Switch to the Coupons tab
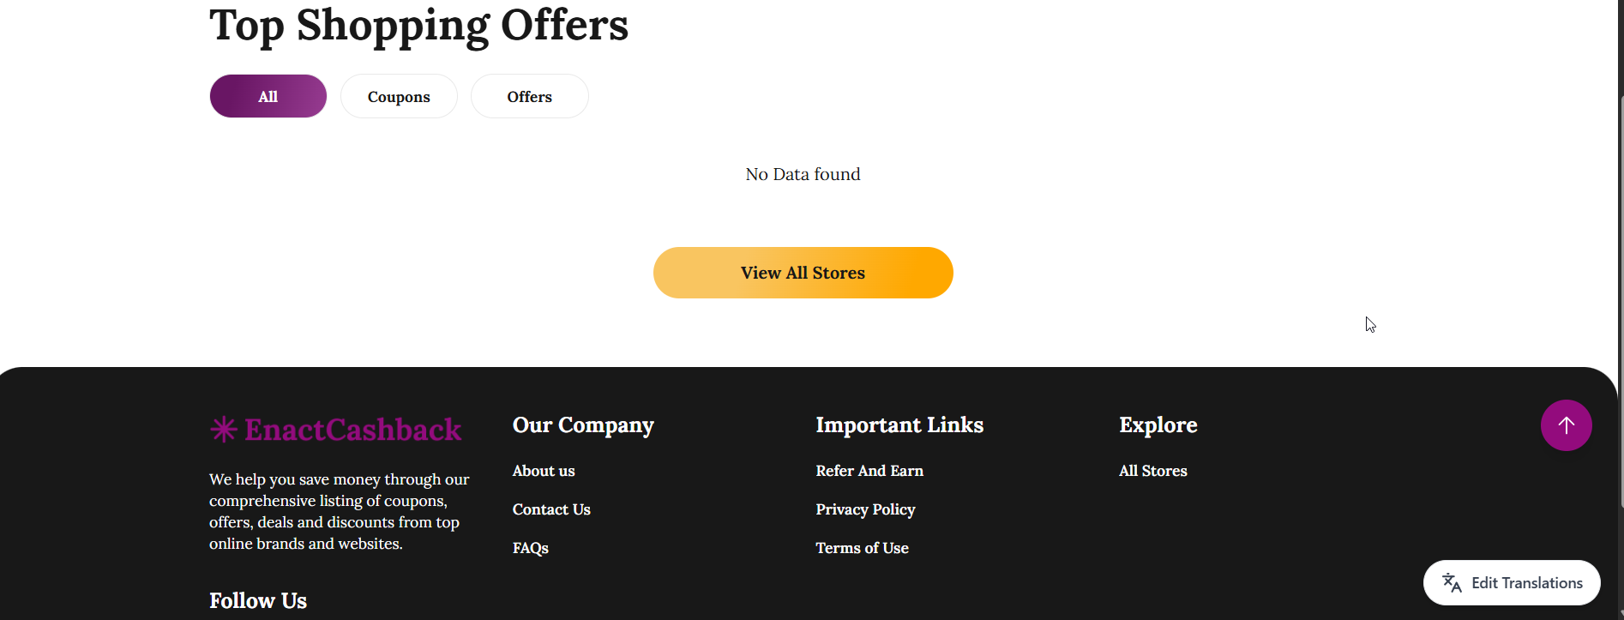The height and width of the screenshot is (620, 1624). pyautogui.click(x=399, y=97)
